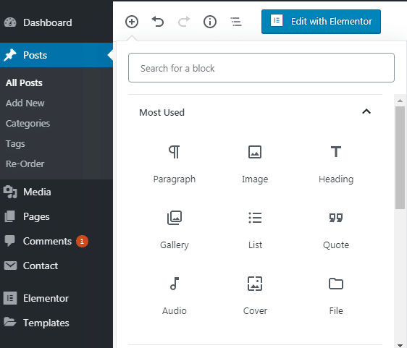Open the block navigation list icon
This screenshot has height=348, width=407.
pyautogui.click(x=236, y=22)
